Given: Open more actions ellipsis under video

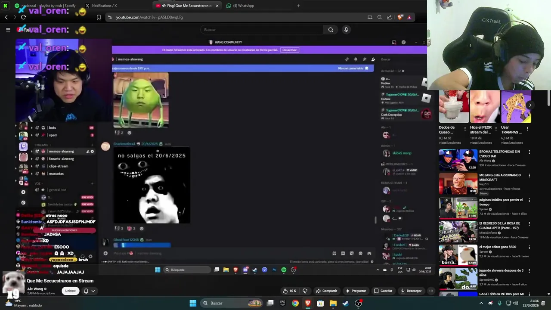Looking at the screenshot, I should coord(431,291).
